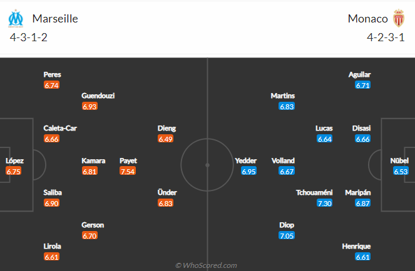
Task: Click player name Henrique
Action: click(x=356, y=246)
